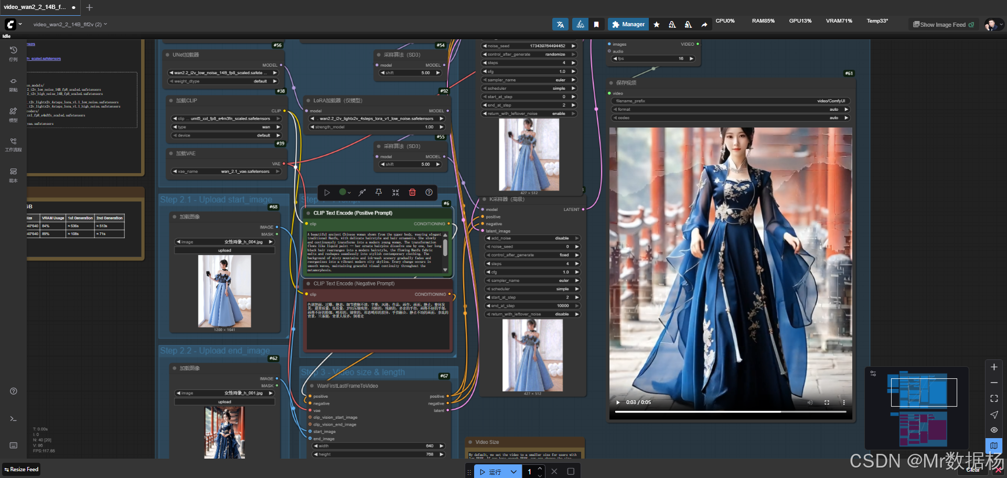Viewport: 1007px width, 478px height.
Task: Open the workflow name dropdown video_wan2_2_14B_flf2v
Action: click(x=70, y=24)
